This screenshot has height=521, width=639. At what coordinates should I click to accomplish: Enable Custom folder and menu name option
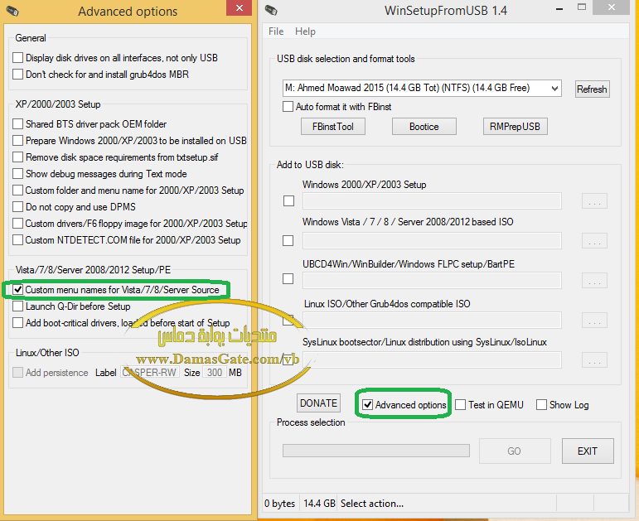point(17,191)
